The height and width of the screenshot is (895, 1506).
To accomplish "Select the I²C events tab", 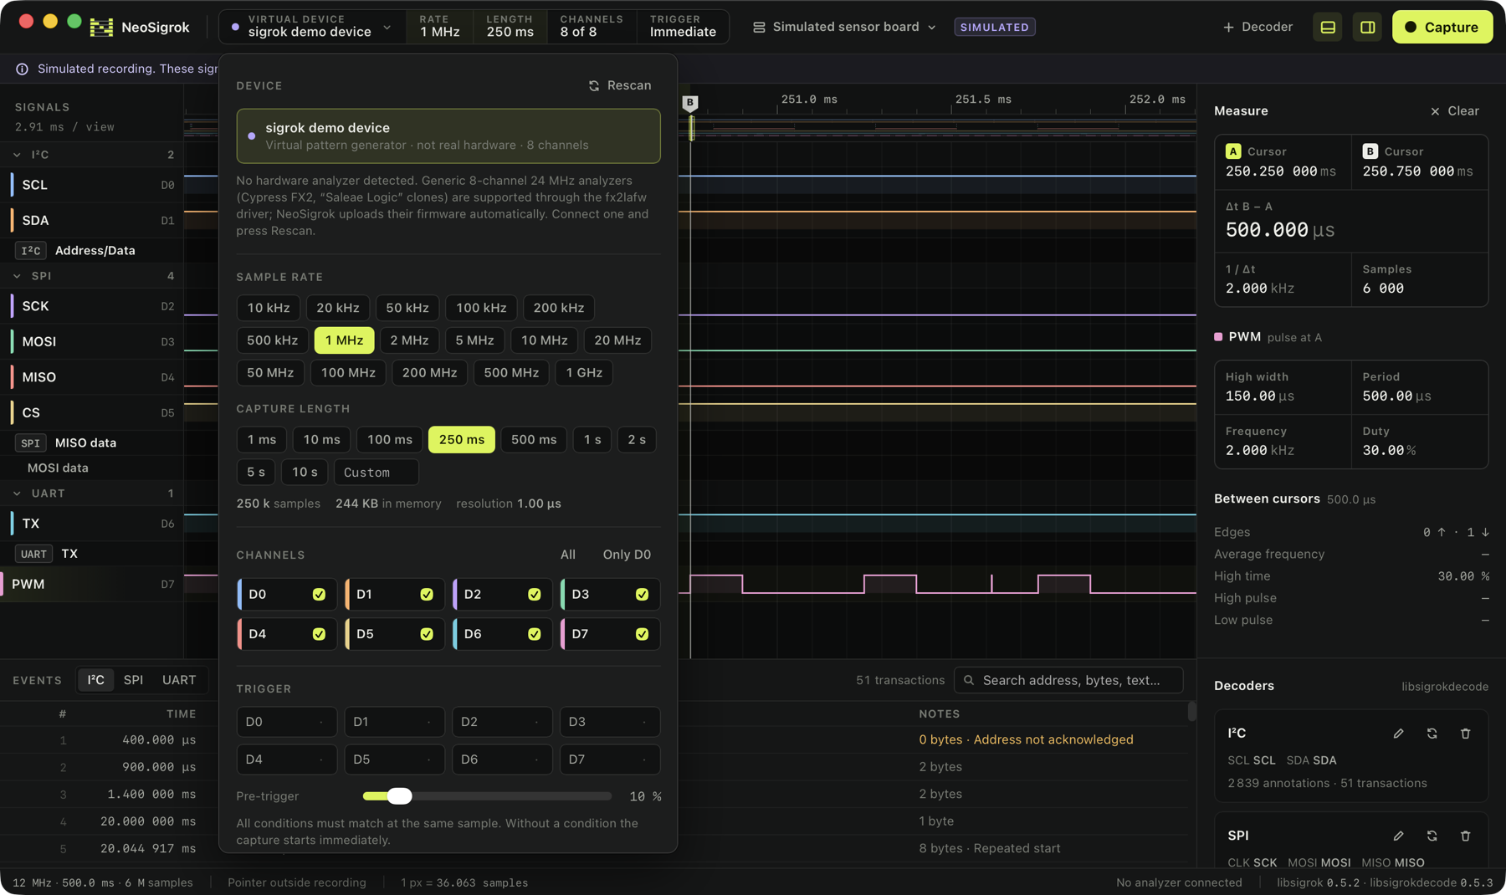I will click(96, 680).
